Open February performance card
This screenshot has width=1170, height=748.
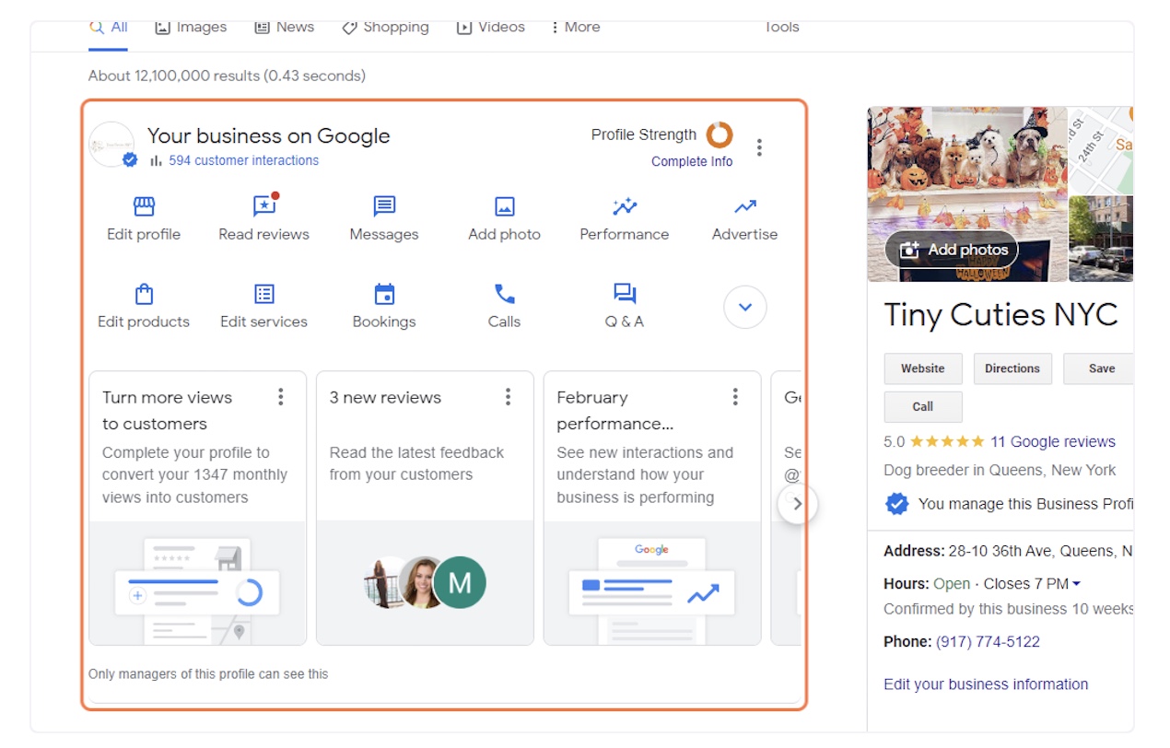(x=652, y=508)
